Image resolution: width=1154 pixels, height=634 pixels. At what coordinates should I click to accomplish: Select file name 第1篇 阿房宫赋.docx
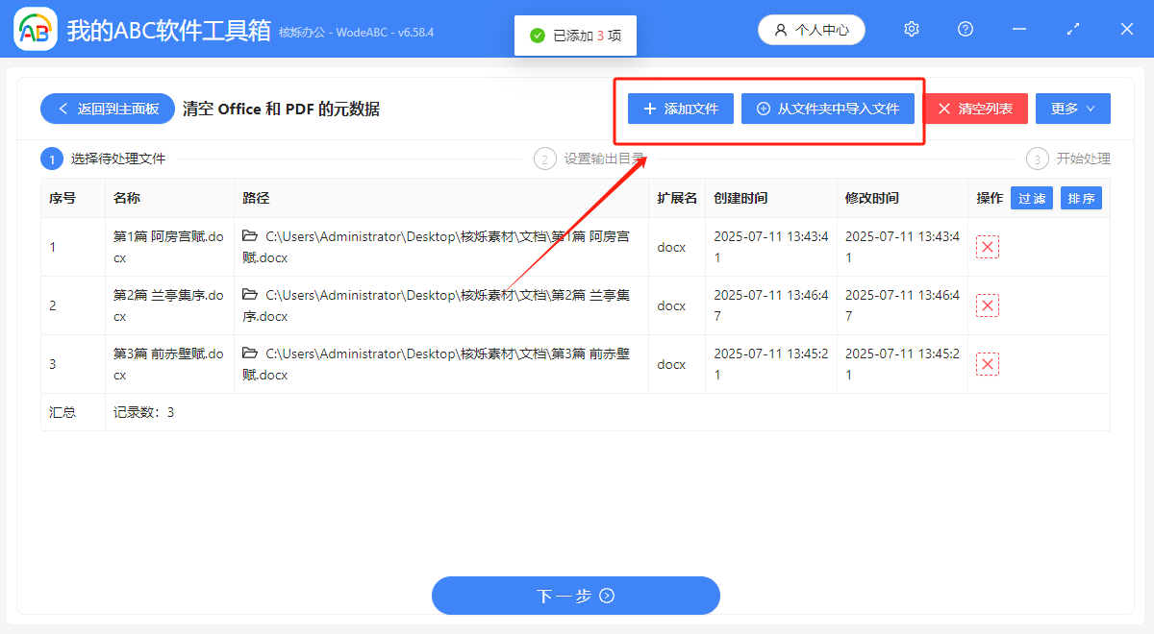click(x=168, y=247)
